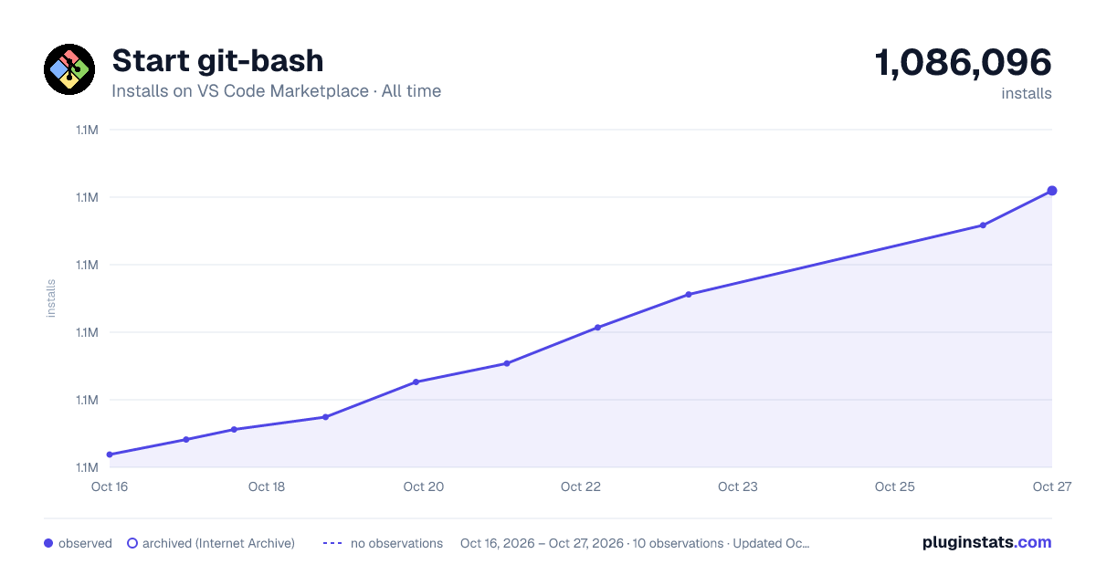Screen dimensions: 1096x575
Task: Click the 'Oct 23' axis label
Action: tap(738, 486)
